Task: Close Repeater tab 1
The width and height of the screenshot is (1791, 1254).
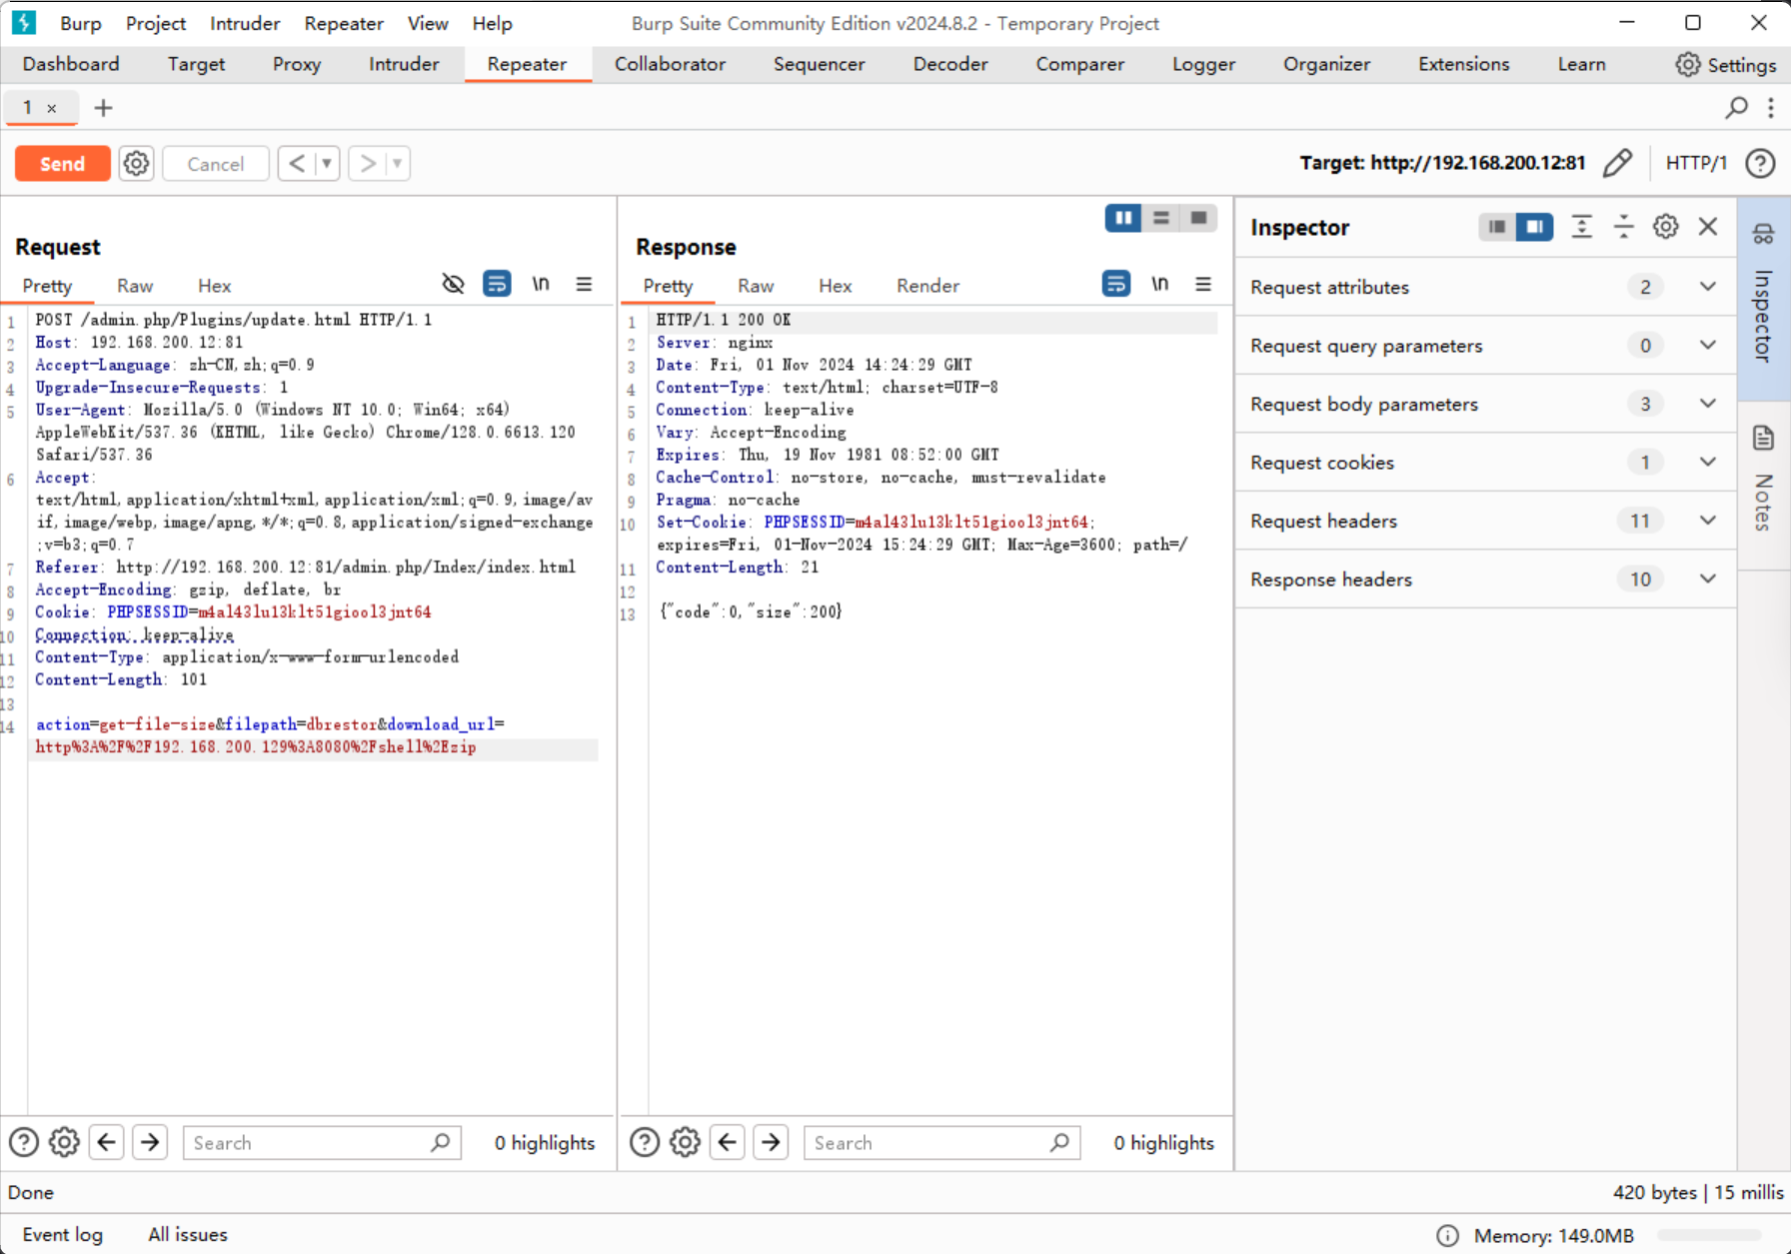Action: [x=52, y=108]
